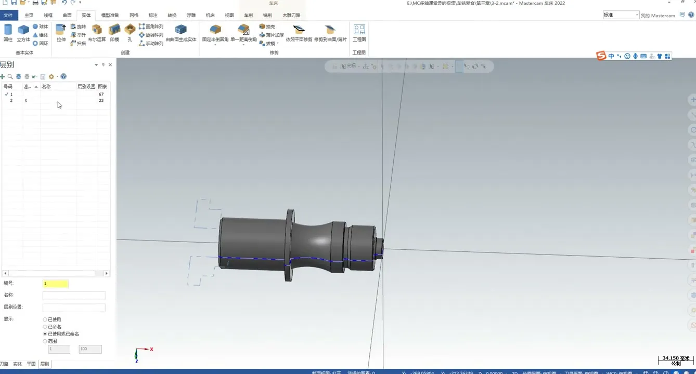Viewport: 696px width, 374px height.
Task: Select the 已命名 display option
Action: (45, 327)
